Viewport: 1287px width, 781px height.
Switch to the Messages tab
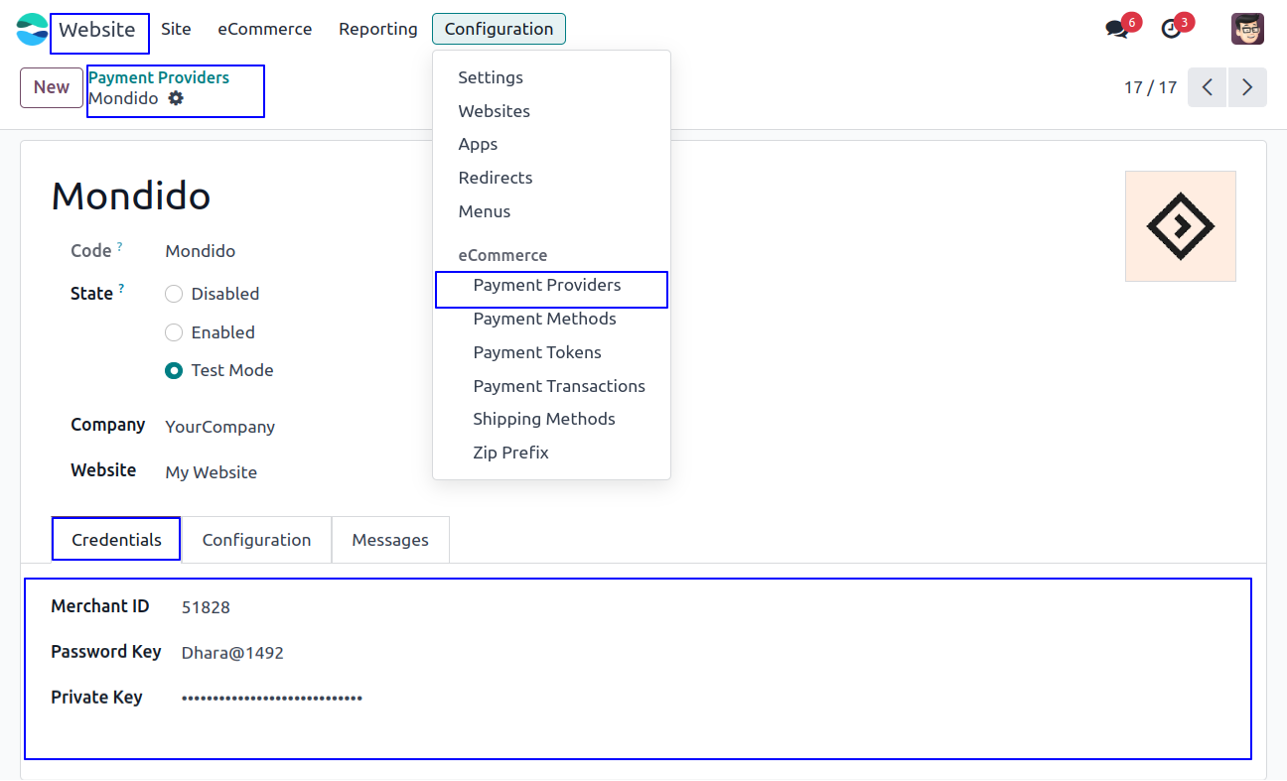(x=390, y=540)
